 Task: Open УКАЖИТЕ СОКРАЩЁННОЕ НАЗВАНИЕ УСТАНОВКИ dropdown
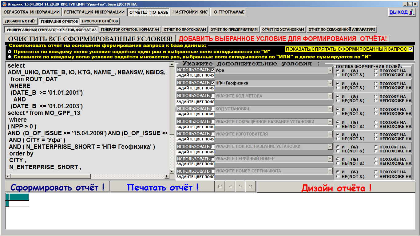coord(330,122)
